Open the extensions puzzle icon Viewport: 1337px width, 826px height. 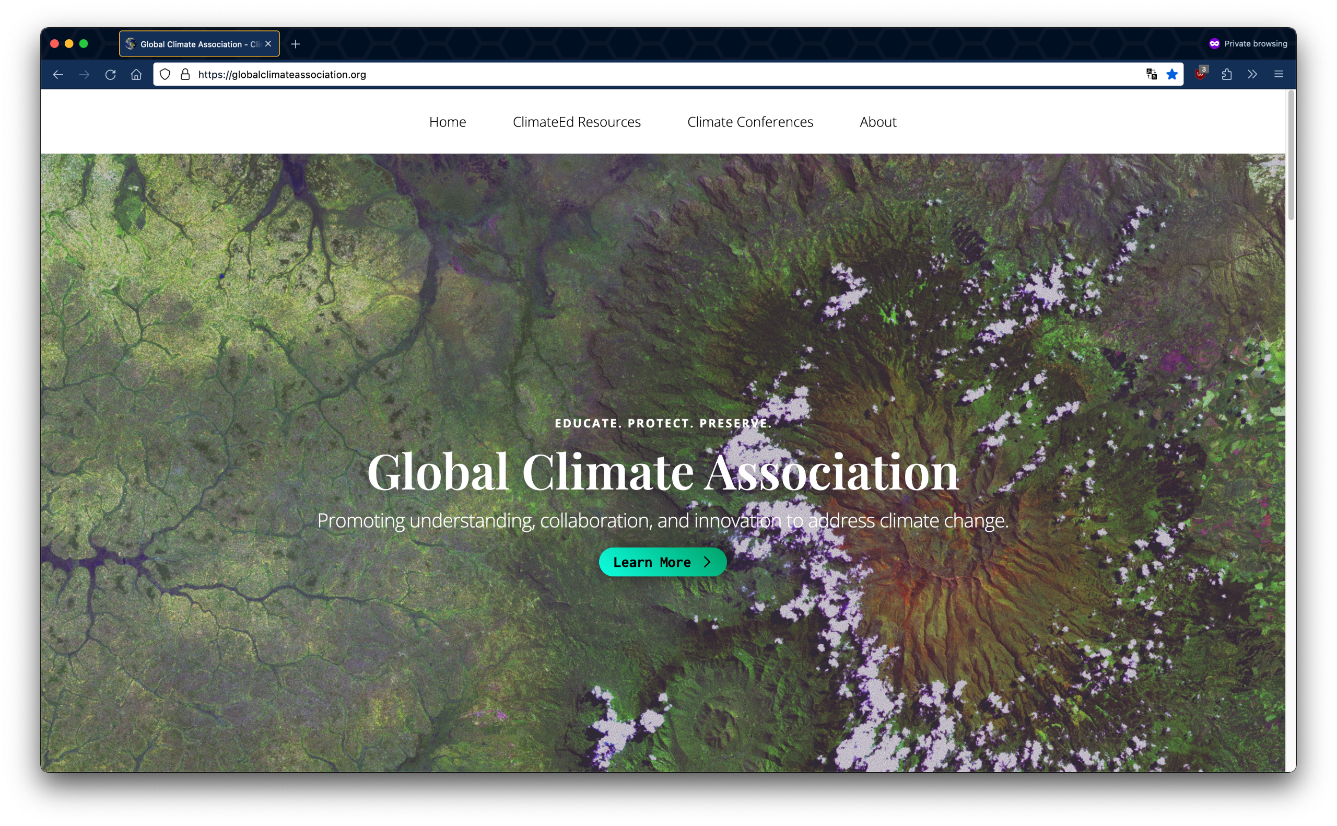pos(1227,74)
